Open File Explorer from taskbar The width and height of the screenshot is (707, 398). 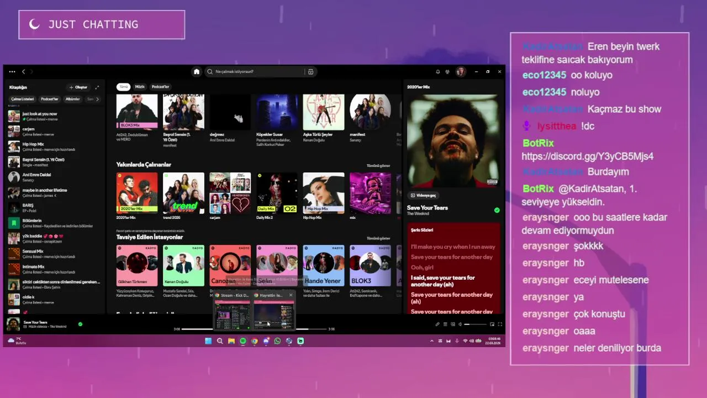[231, 341]
